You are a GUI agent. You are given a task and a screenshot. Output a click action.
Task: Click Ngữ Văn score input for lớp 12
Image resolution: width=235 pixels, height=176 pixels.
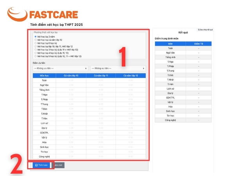point(131,85)
